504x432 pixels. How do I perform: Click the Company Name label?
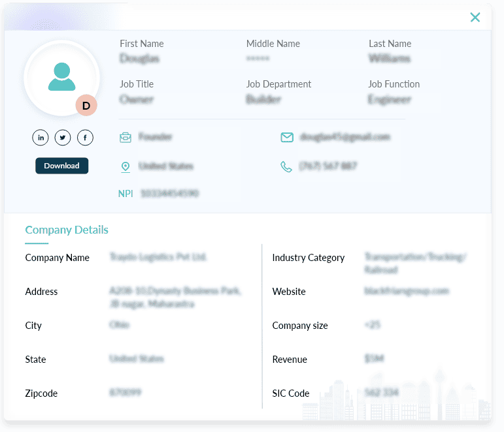tap(58, 258)
